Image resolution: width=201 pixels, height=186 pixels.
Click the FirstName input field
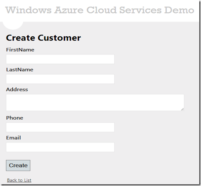[x=60, y=59]
